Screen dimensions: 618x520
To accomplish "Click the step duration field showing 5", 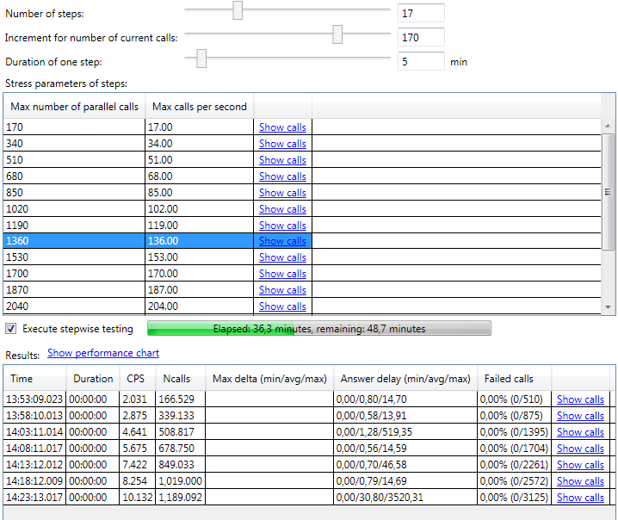I will [x=421, y=61].
